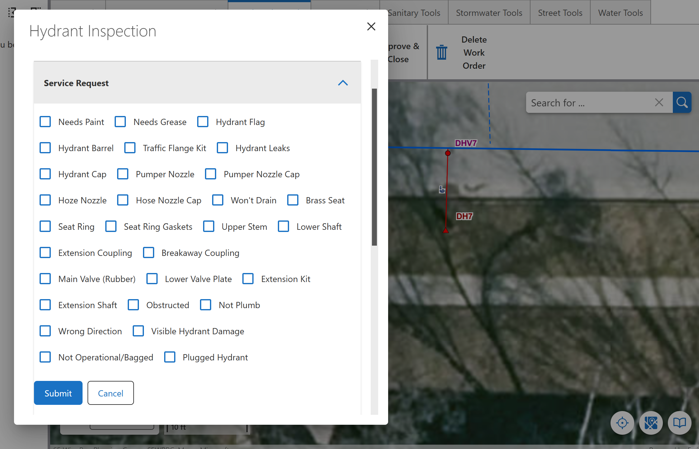
Task: Click the DHV7 valve point on map
Action: pos(448,153)
